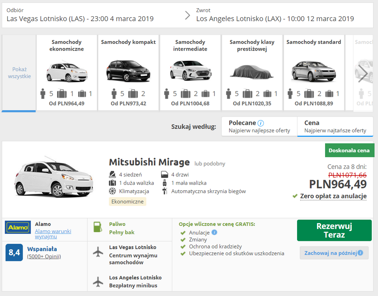
Task: Click the Alamo company logo
Action: pos(18,227)
